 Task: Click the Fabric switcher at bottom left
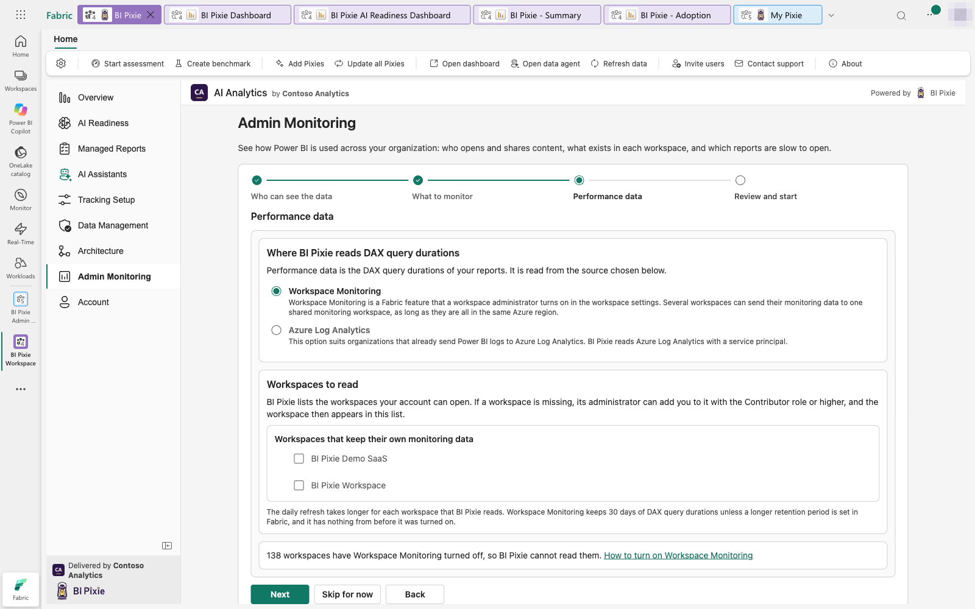21,589
